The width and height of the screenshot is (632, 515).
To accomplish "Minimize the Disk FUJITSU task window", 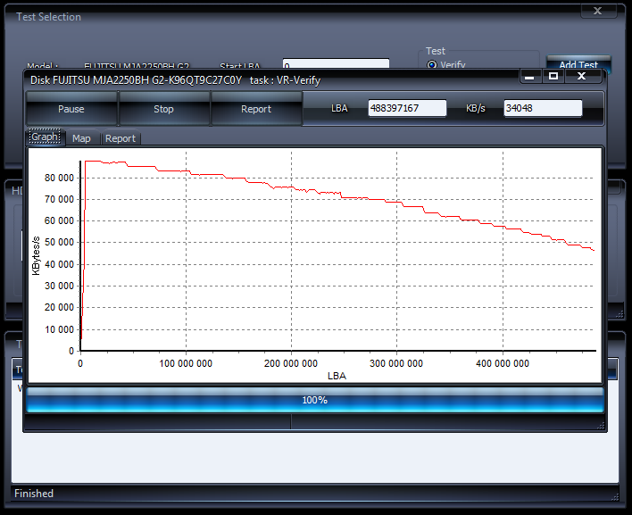I will point(529,76).
